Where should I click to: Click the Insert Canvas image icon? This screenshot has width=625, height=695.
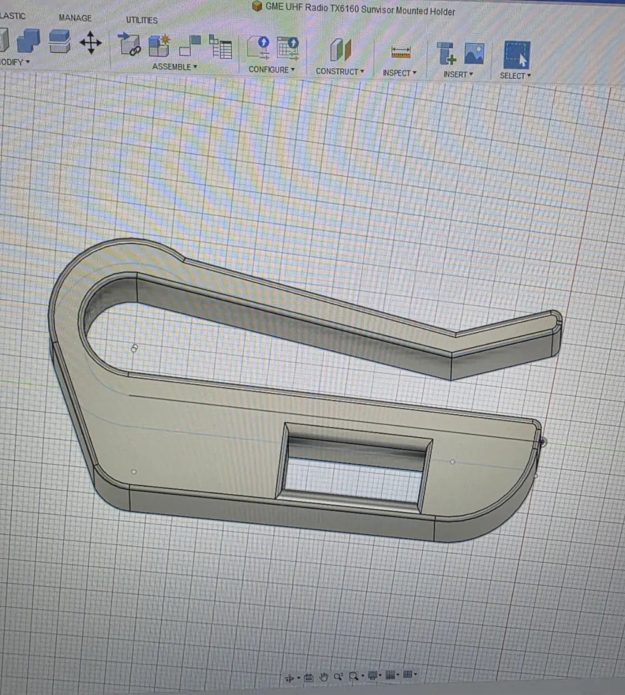pos(474,54)
